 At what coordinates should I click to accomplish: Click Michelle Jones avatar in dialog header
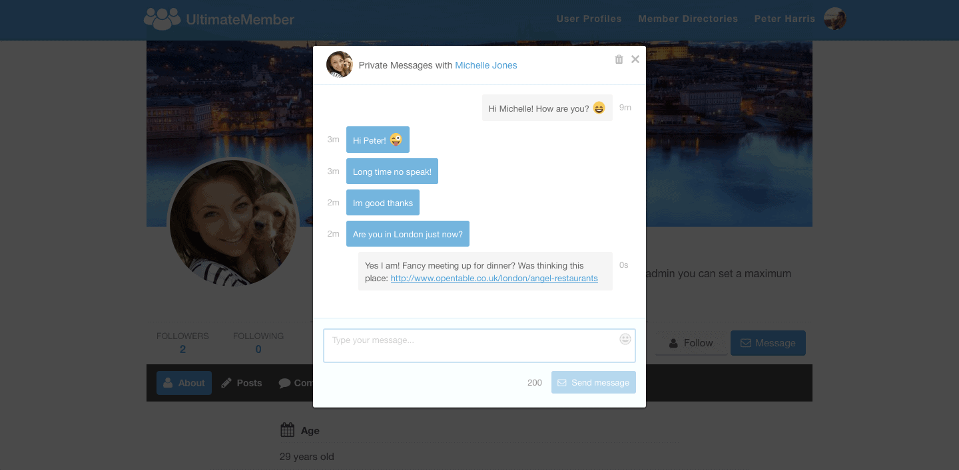coord(340,64)
